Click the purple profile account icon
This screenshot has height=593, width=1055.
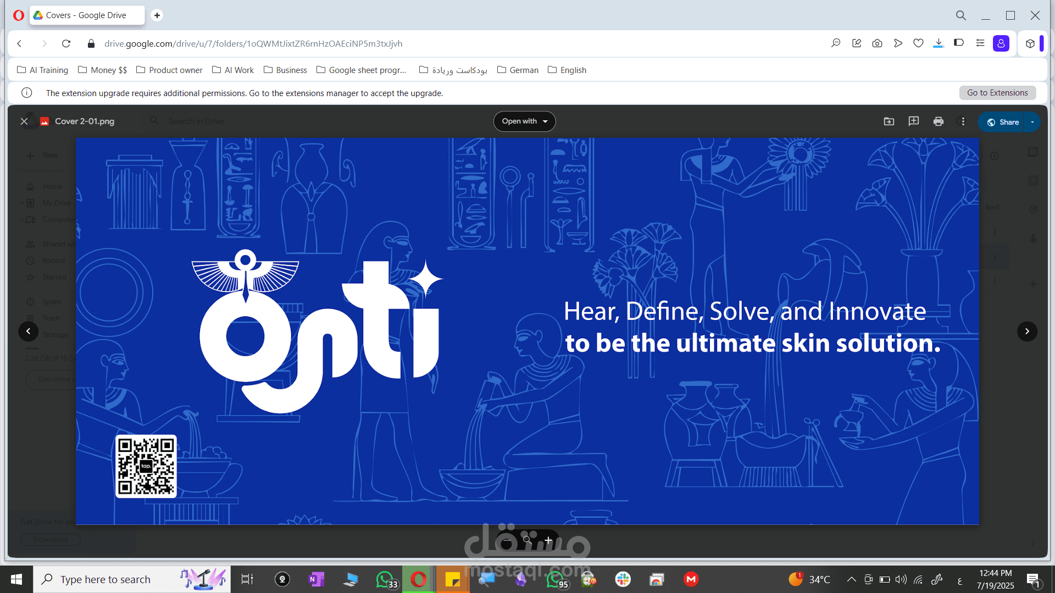[x=1001, y=43]
